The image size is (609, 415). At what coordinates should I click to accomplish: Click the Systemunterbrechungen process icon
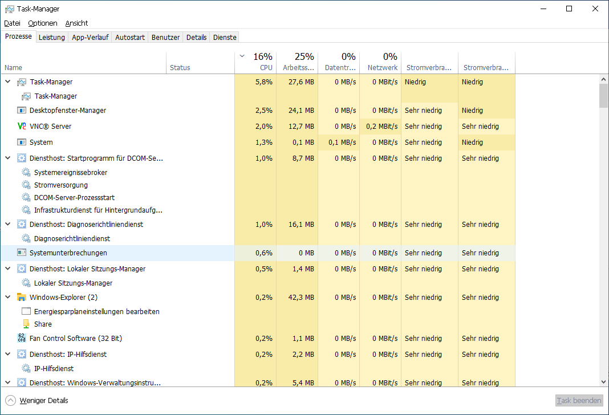tap(21, 253)
